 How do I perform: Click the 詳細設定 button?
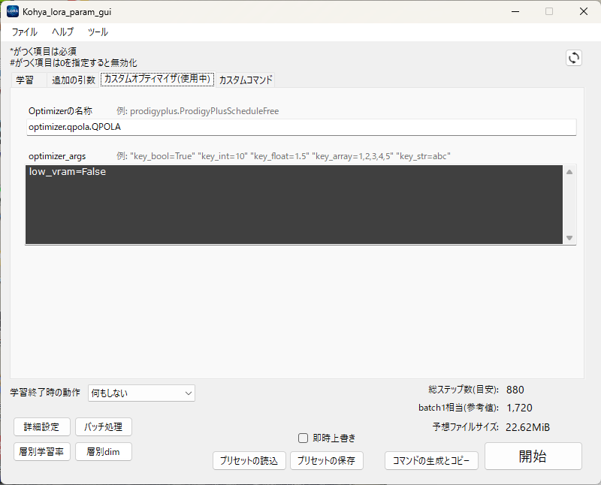click(x=42, y=426)
